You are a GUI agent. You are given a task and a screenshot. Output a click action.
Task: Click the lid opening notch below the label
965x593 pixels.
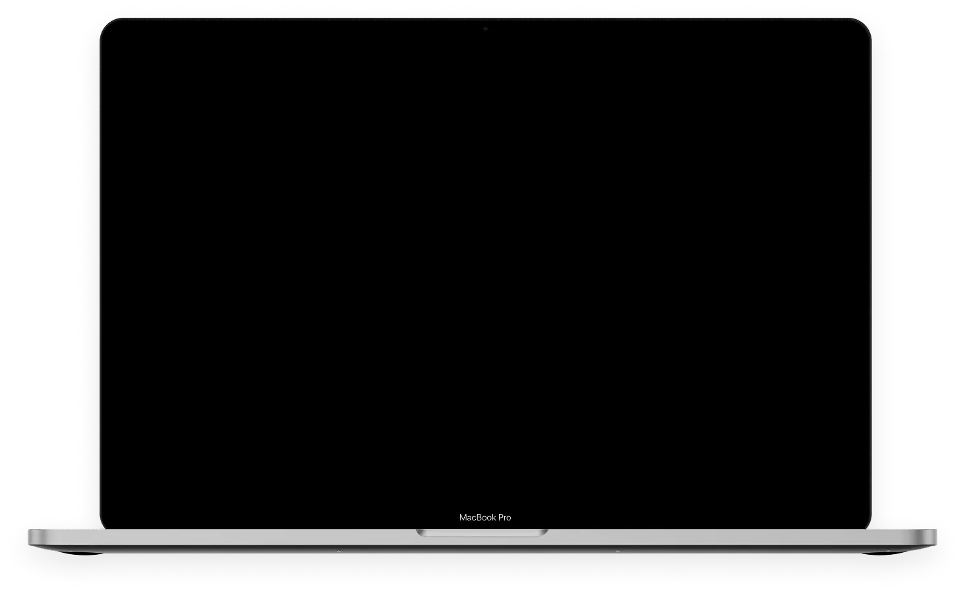pyautogui.click(x=482, y=532)
